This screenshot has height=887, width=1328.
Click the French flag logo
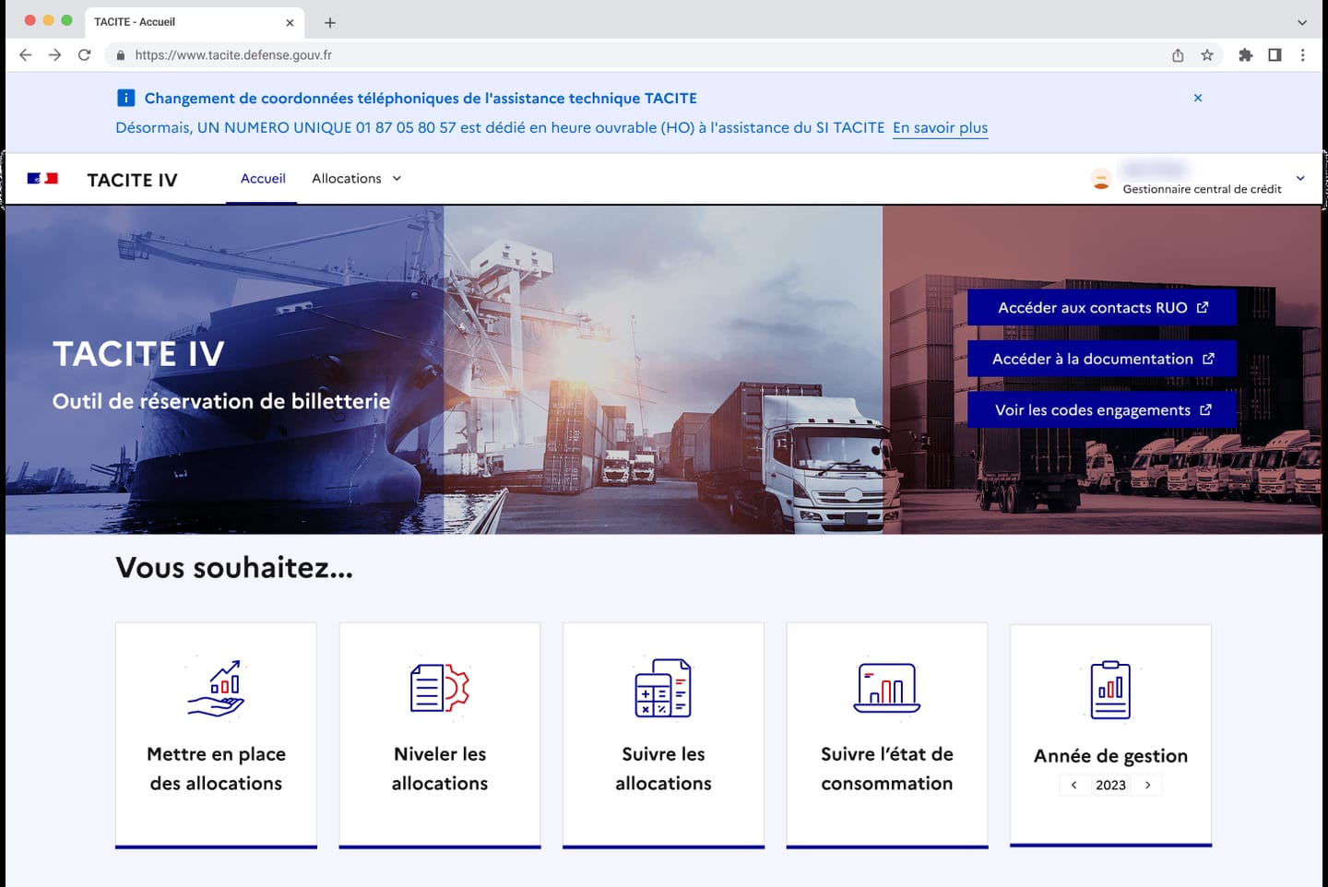pos(42,178)
